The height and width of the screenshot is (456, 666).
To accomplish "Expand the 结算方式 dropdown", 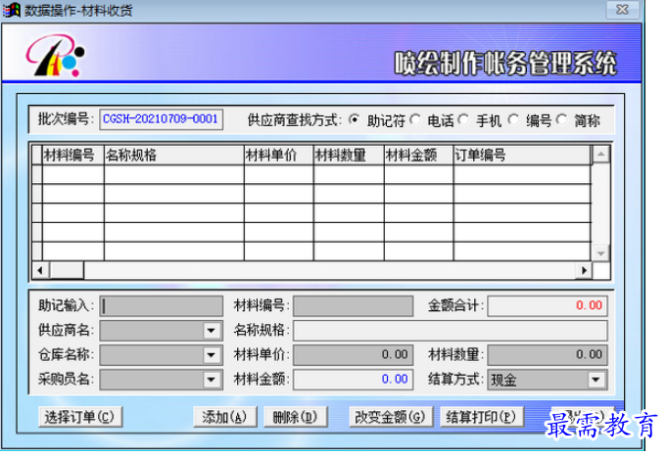I will [595, 380].
